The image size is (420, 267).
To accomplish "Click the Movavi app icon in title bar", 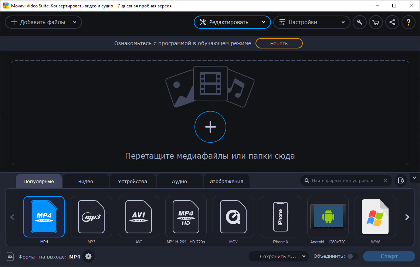I will (6, 6).
